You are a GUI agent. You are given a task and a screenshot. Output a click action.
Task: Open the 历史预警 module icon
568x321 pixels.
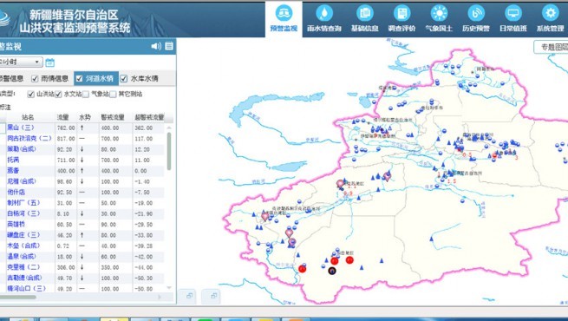pos(476,13)
